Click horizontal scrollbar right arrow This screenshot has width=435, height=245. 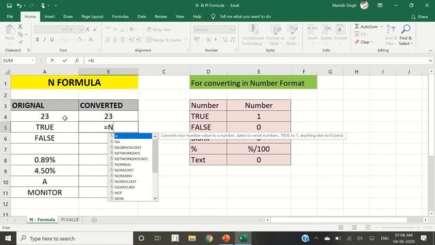(x=425, y=220)
